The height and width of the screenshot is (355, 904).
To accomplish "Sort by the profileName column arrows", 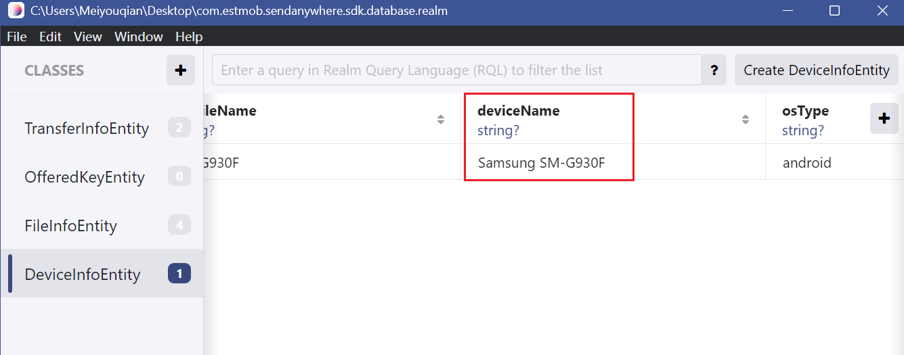I will [441, 120].
